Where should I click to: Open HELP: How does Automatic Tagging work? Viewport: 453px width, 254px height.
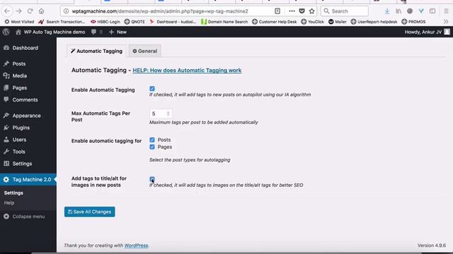click(187, 71)
